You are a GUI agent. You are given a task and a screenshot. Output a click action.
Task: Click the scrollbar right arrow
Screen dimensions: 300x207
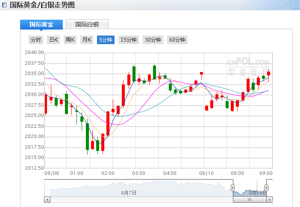coord(269,200)
